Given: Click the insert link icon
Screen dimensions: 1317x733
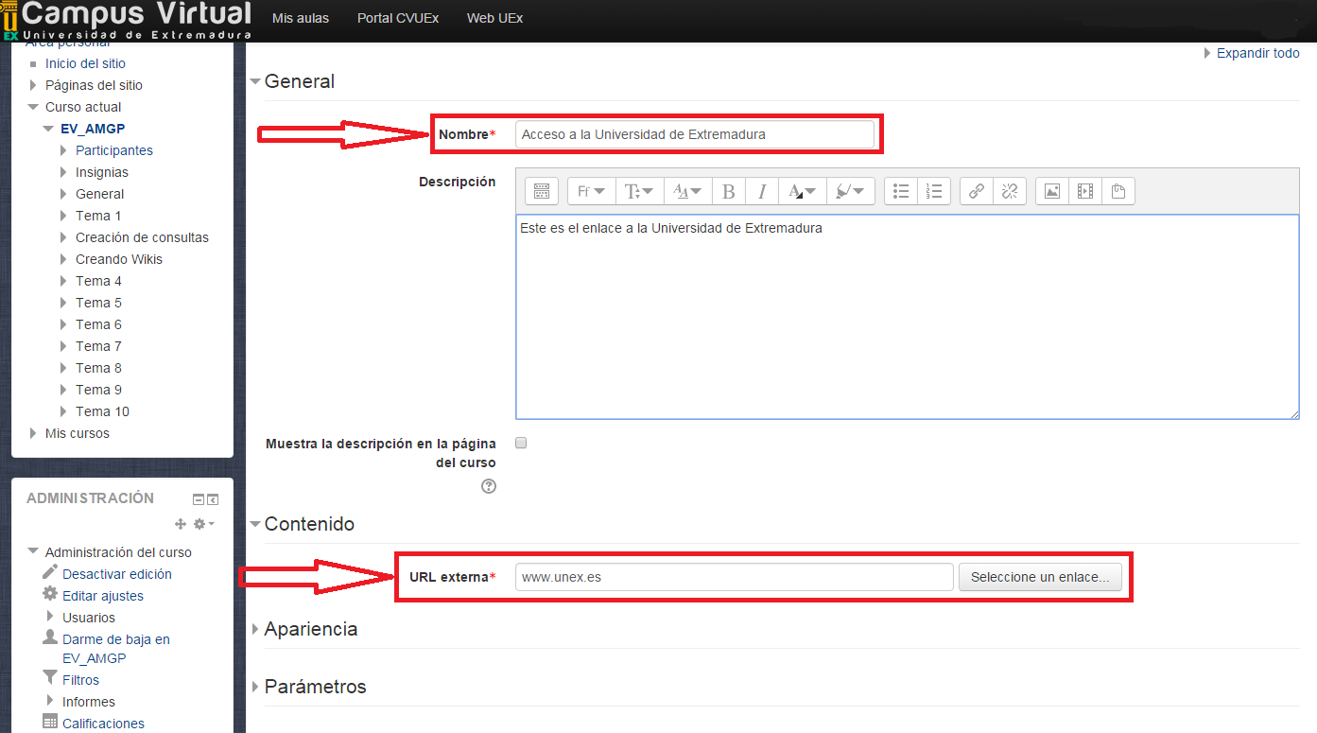Looking at the screenshot, I should coord(977,192).
